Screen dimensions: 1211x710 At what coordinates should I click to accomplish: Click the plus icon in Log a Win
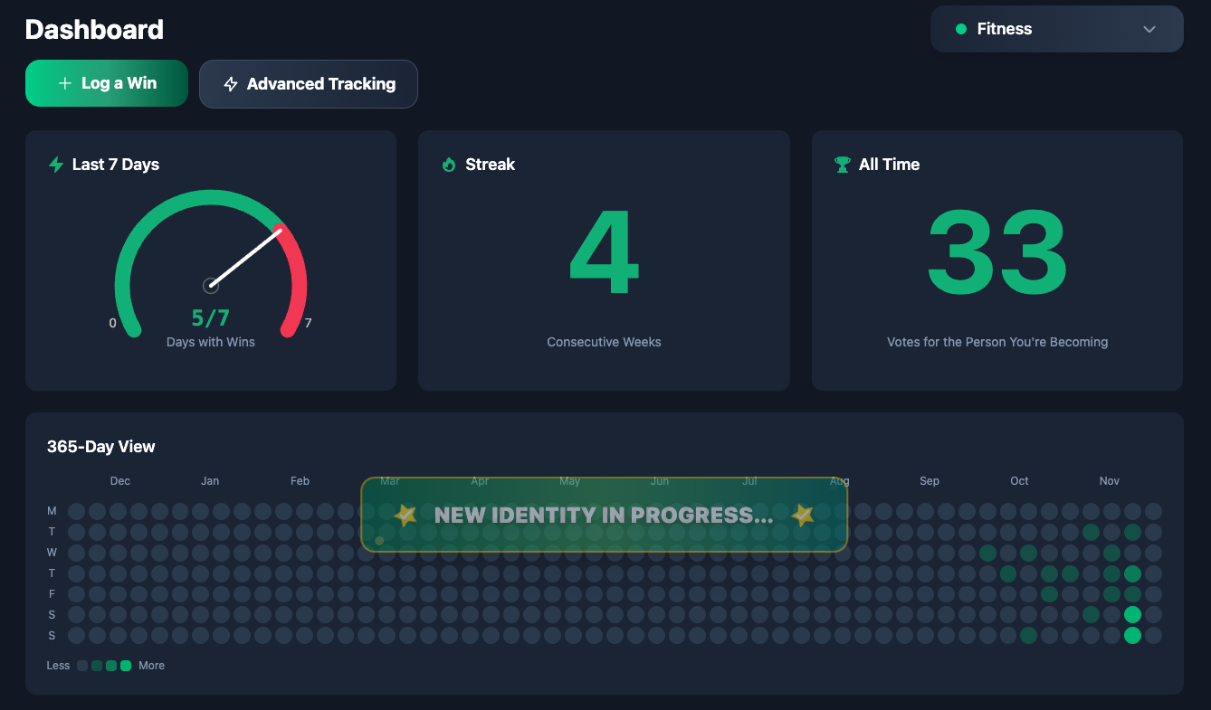click(x=63, y=83)
